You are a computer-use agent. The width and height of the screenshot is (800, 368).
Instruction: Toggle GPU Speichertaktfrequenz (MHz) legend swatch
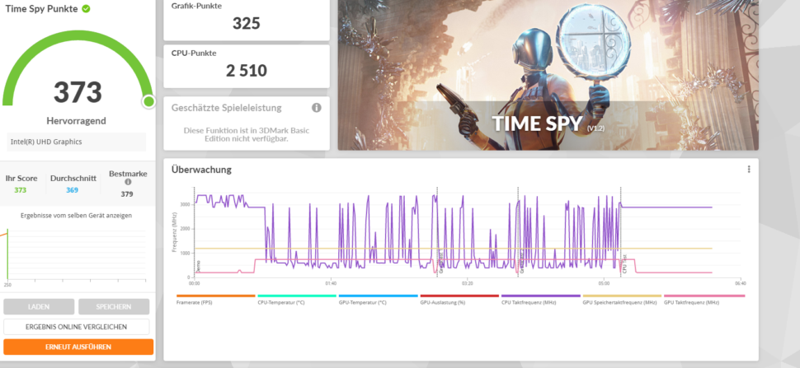(622, 296)
